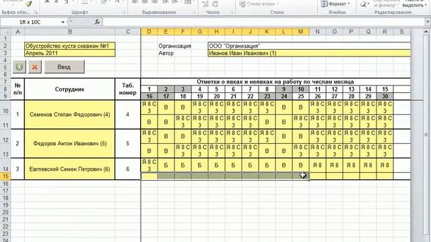Open the Шрифт group dialog launcher
This screenshot has height=242, width=431.
coord(124,13)
